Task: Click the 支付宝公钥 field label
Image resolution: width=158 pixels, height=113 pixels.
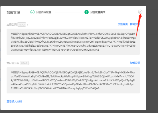Action: [x=13, y=63]
